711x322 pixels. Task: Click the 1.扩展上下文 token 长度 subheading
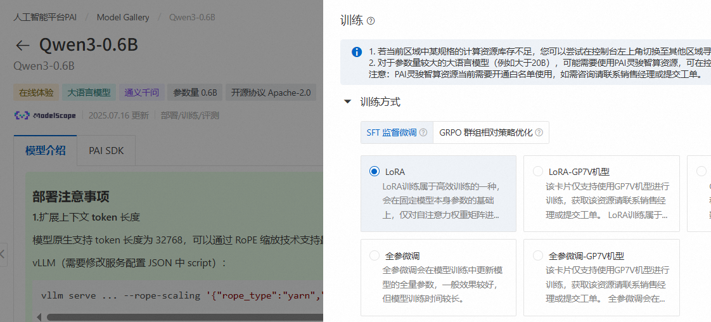(86, 217)
